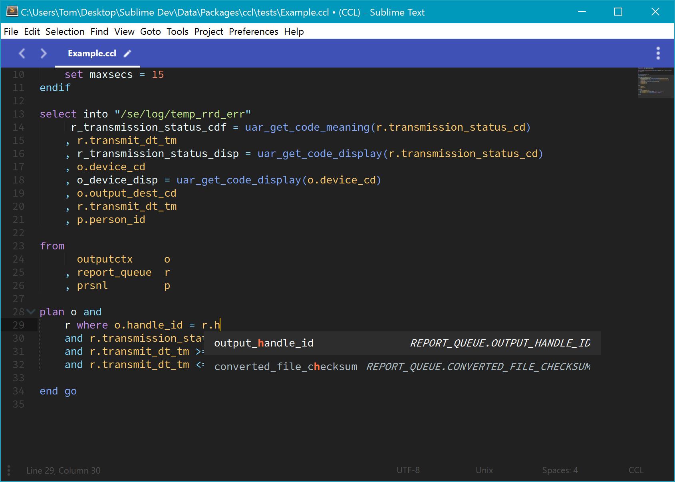Image resolution: width=675 pixels, height=482 pixels.
Task: Click p.person_id on line 21
Action: [111, 220]
